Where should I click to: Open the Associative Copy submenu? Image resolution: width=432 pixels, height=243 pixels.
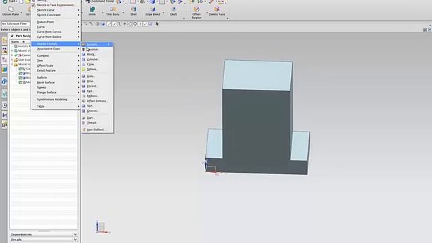point(55,49)
